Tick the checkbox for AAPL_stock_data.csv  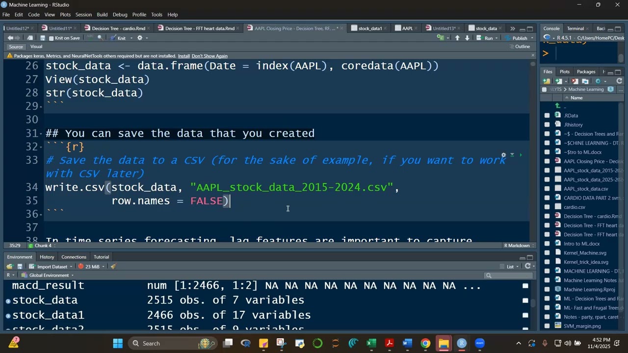547,189
